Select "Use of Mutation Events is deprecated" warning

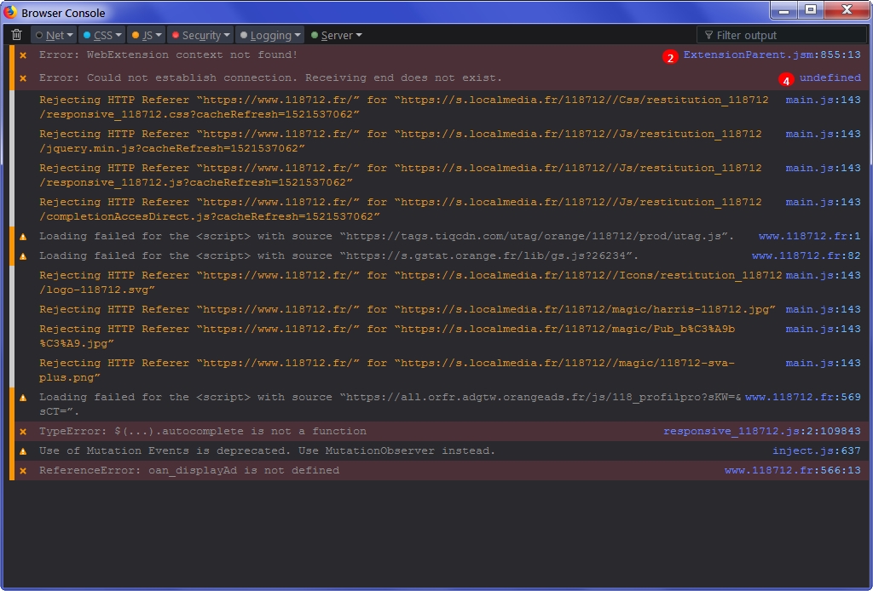267,450
